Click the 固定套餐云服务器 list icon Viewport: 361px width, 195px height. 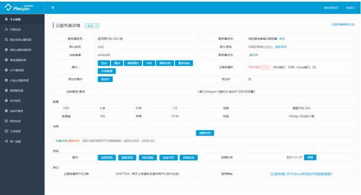point(6,39)
